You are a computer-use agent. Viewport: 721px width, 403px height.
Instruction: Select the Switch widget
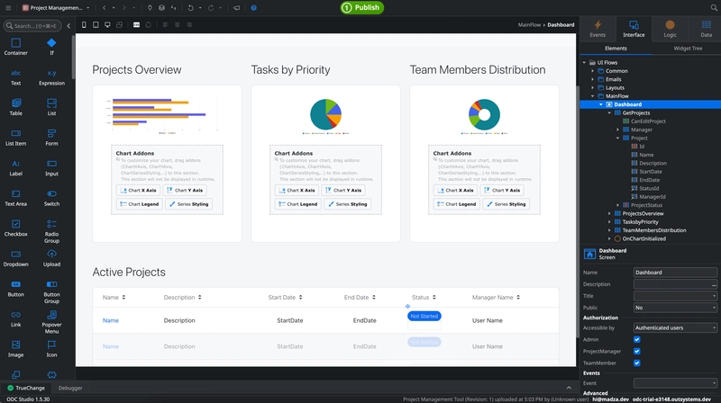pos(51,198)
